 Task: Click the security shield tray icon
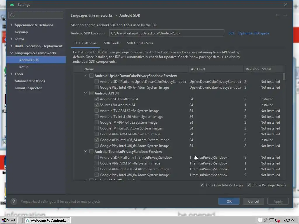[260, 220]
